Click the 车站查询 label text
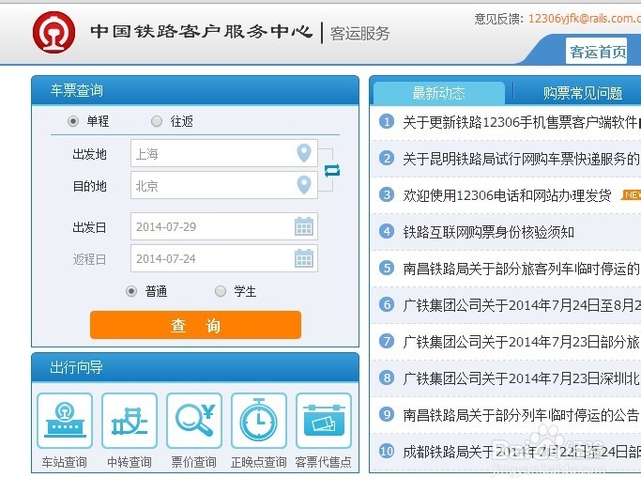The image size is (641, 493). pos(65,462)
